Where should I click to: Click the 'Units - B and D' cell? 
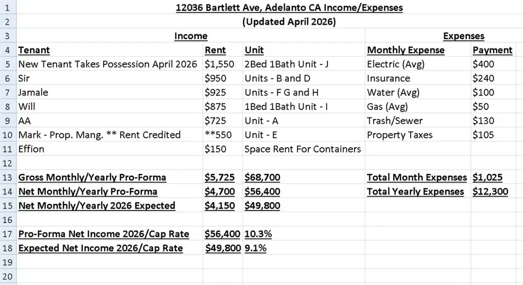point(278,79)
